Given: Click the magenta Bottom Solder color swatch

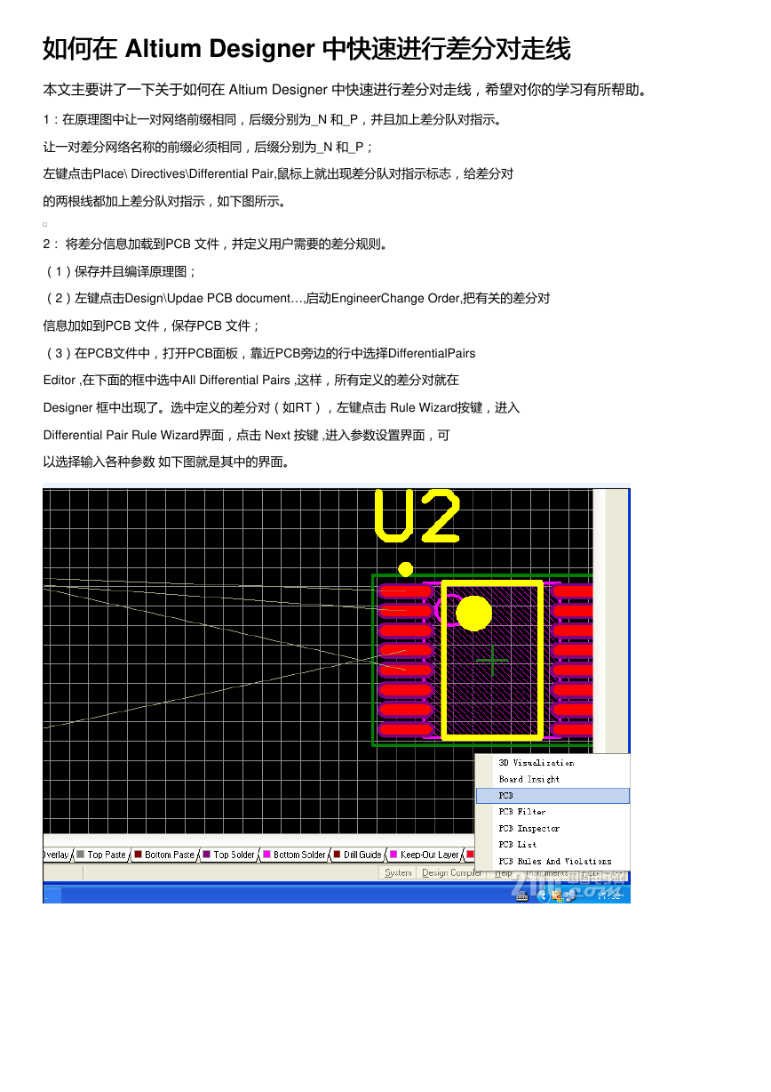Looking at the screenshot, I should 266,855.
